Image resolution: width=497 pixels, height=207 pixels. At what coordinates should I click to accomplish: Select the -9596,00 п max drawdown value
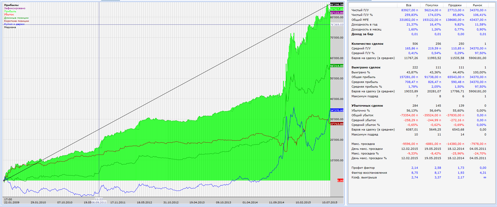(410, 144)
